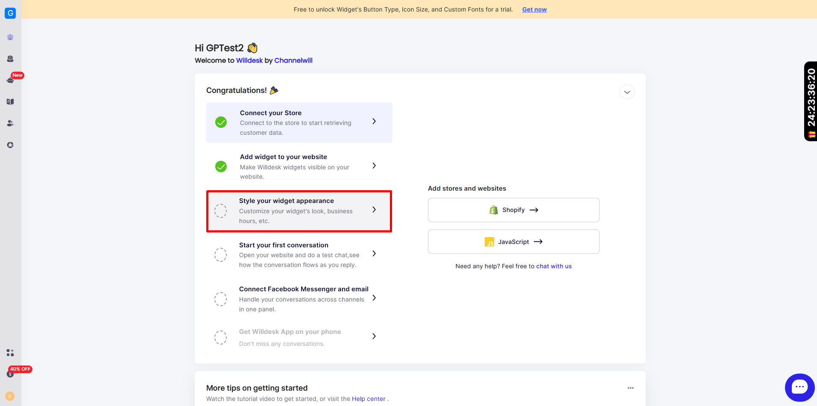Click the empty checkmark circle for Connect Facebook Messenger
This screenshot has width=817, height=406.
click(x=220, y=299)
